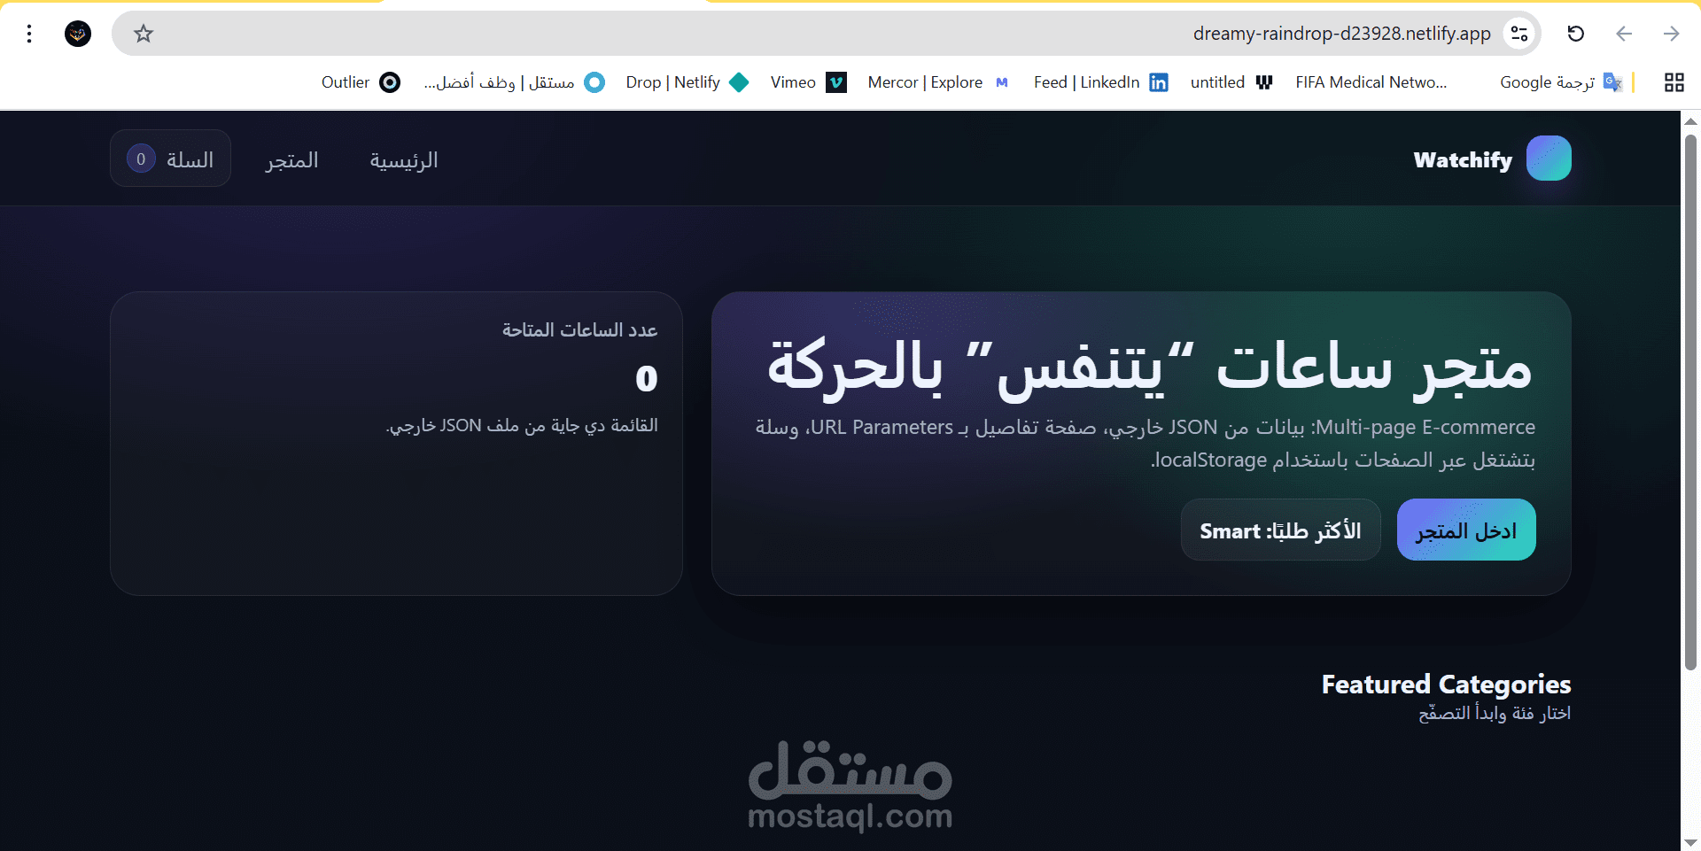1701x851 pixels.
Task: Click the عدد الساعات المتاحة label
Action: (x=579, y=330)
